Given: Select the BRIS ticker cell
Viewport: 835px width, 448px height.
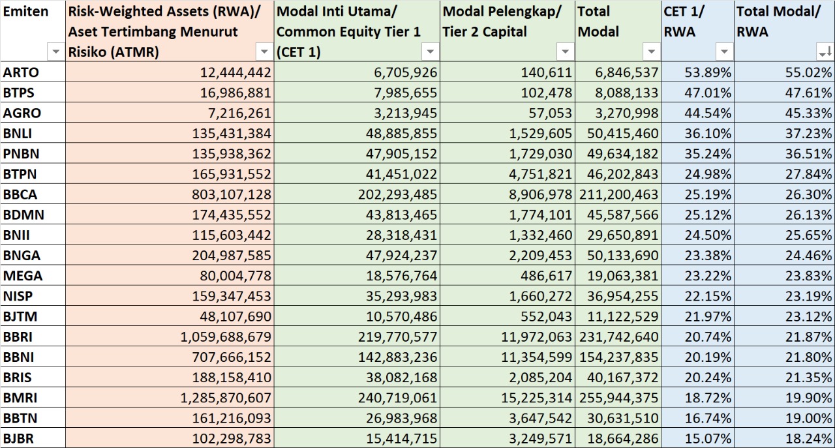Looking at the screenshot, I should 33,377.
